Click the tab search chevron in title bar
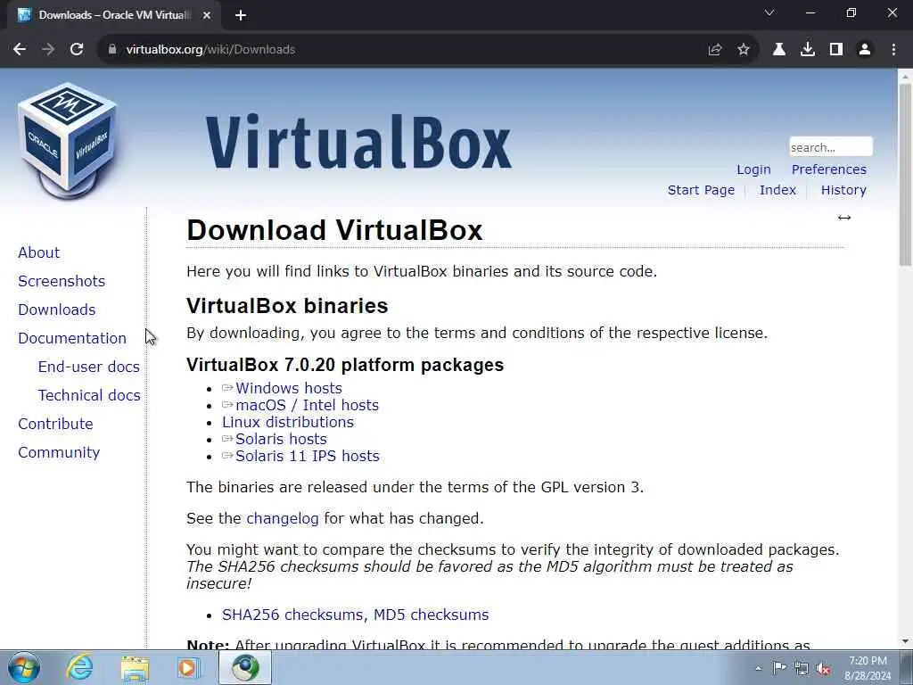Screen dimensions: 913x685 (x=769, y=12)
